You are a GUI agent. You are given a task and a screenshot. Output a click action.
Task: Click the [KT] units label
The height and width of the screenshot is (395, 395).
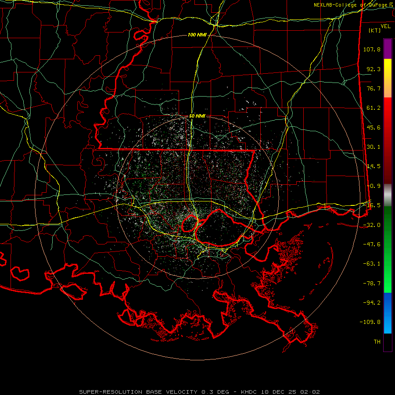[375, 30]
